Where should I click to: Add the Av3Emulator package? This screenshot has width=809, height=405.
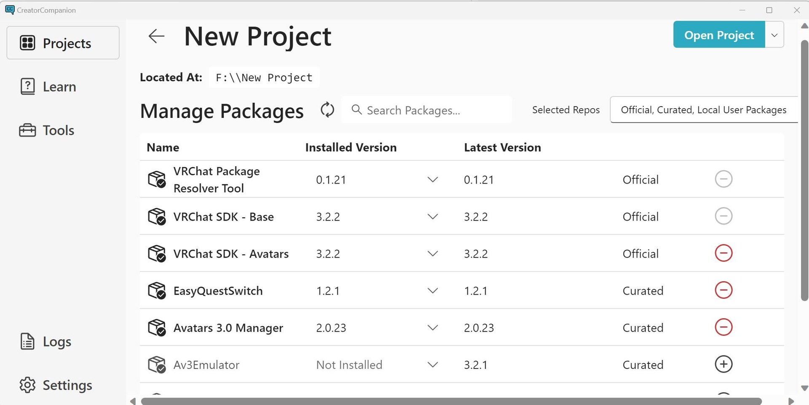click(x=723, y=364)
